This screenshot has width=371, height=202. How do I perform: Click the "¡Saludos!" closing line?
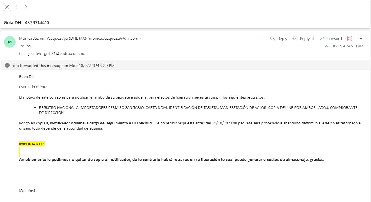point(27,191)
